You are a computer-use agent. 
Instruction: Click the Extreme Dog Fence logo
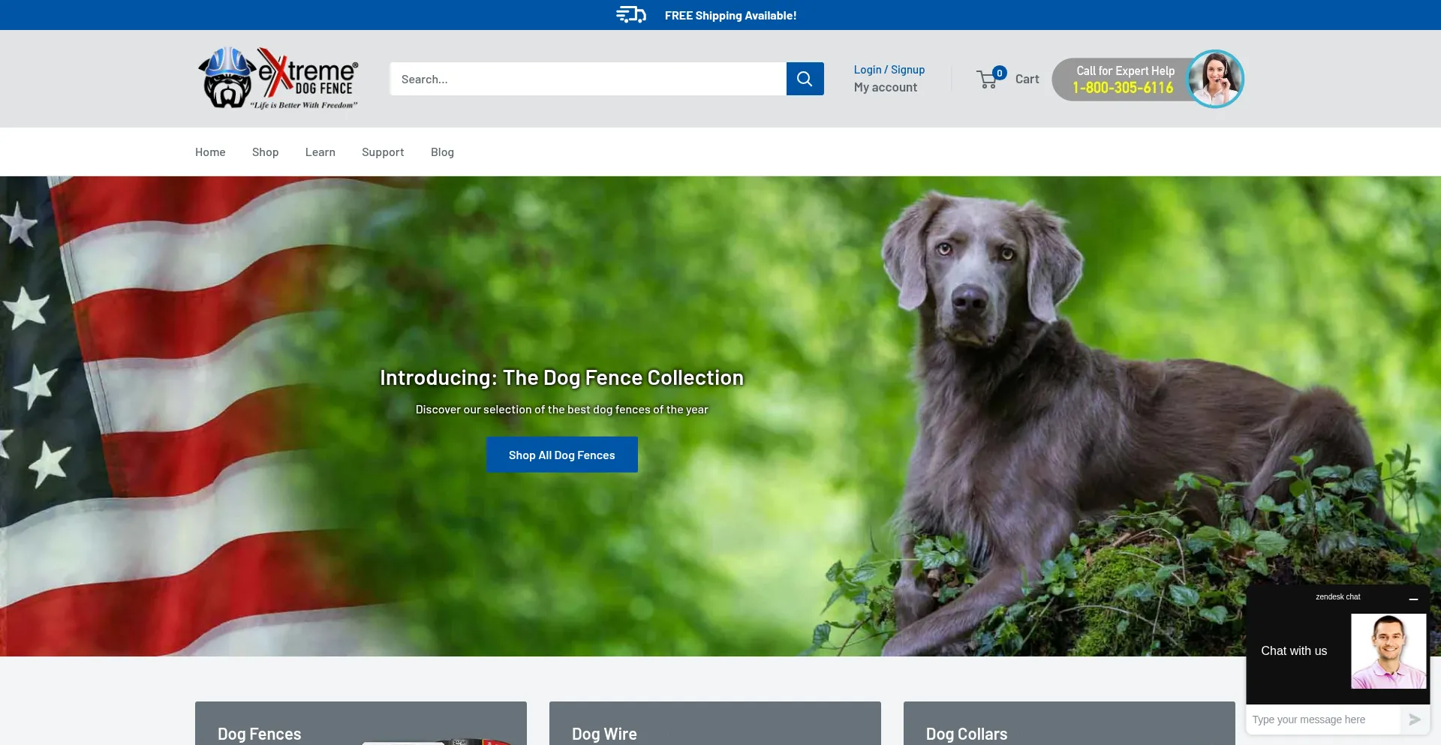pos(278,79)
